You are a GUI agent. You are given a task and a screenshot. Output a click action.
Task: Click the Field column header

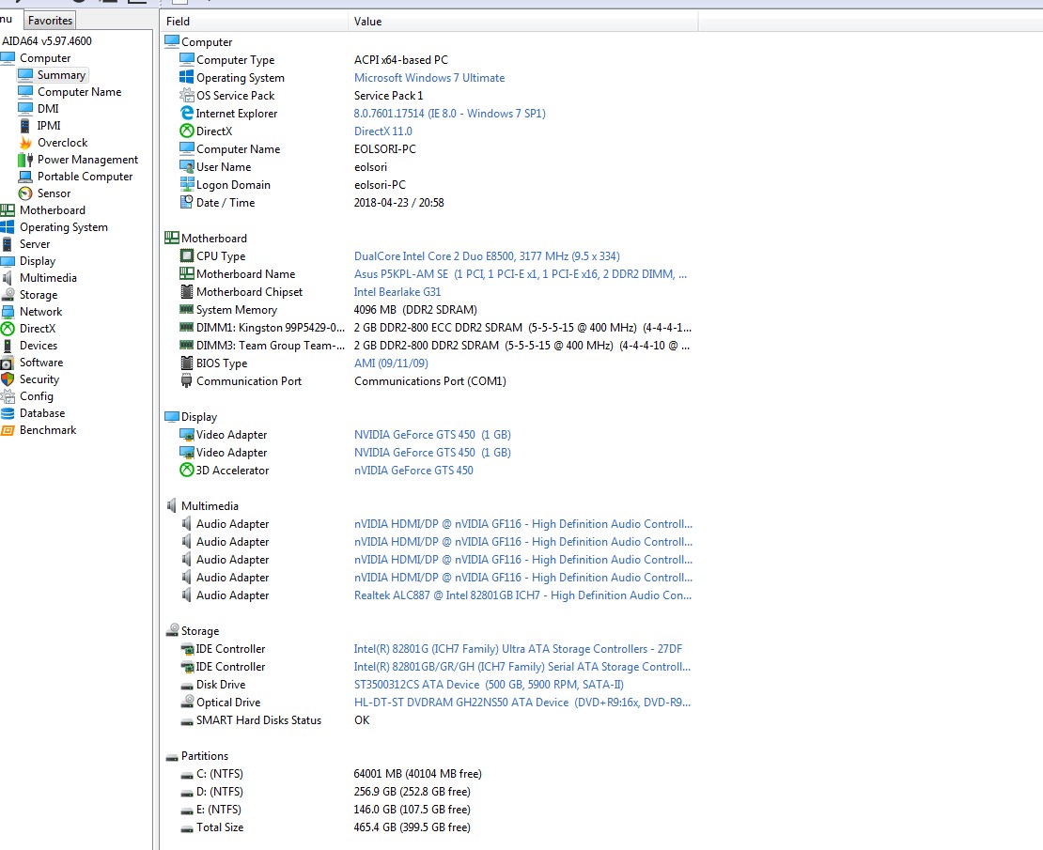pyautogui.click(x=178, y=21)
